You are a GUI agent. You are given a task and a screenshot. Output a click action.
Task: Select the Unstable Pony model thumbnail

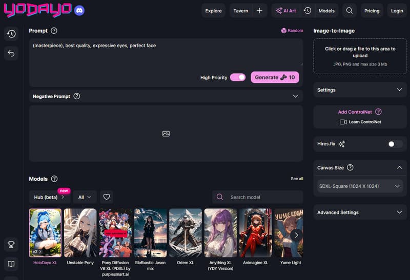coord(80,232)
